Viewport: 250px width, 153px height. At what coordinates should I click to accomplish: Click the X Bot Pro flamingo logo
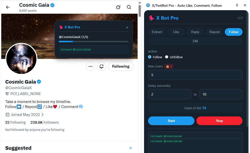click(x=151, y=18)
